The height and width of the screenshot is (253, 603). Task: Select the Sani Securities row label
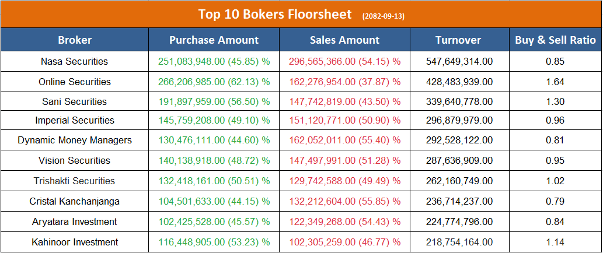point(75,101)
